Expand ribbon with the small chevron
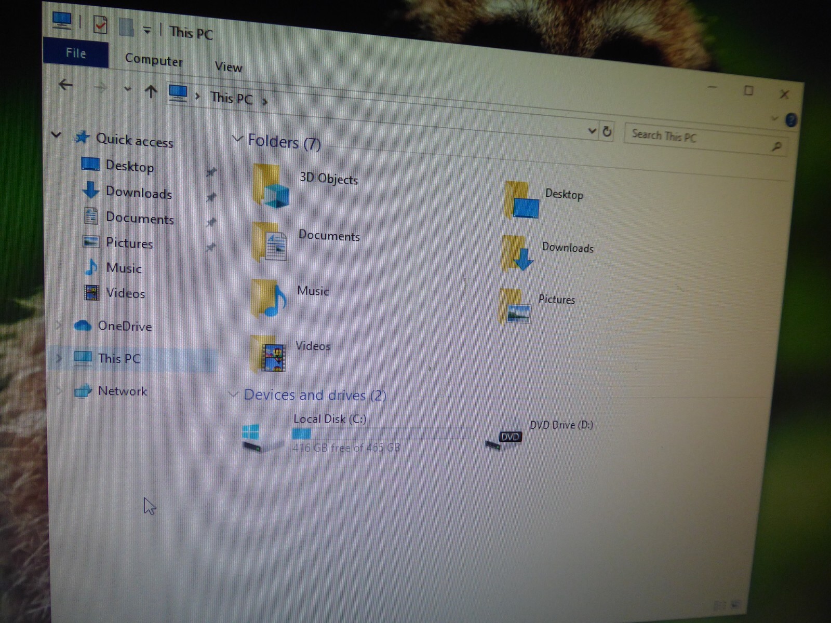 click(774, 118)
